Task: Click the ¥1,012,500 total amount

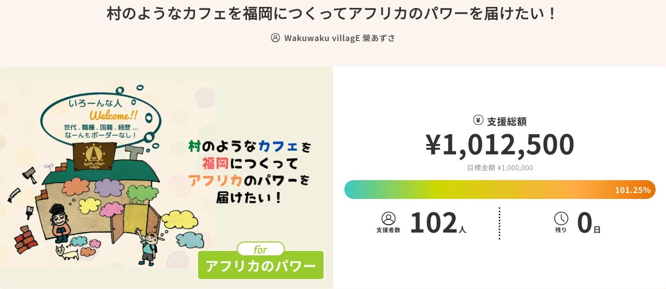Action: click(x=500, y=144)
